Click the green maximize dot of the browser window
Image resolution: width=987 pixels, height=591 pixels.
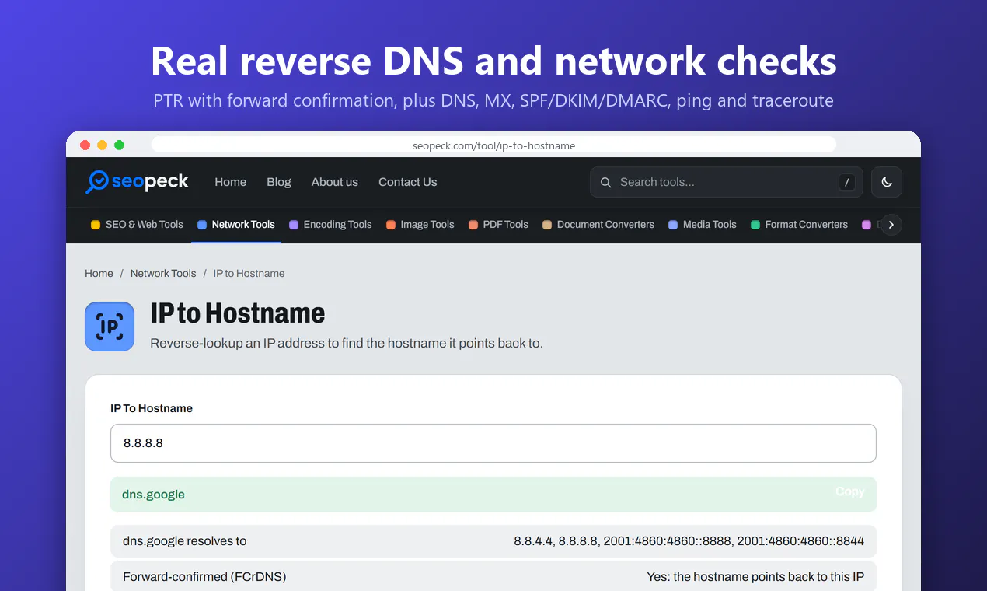(120, 145)
